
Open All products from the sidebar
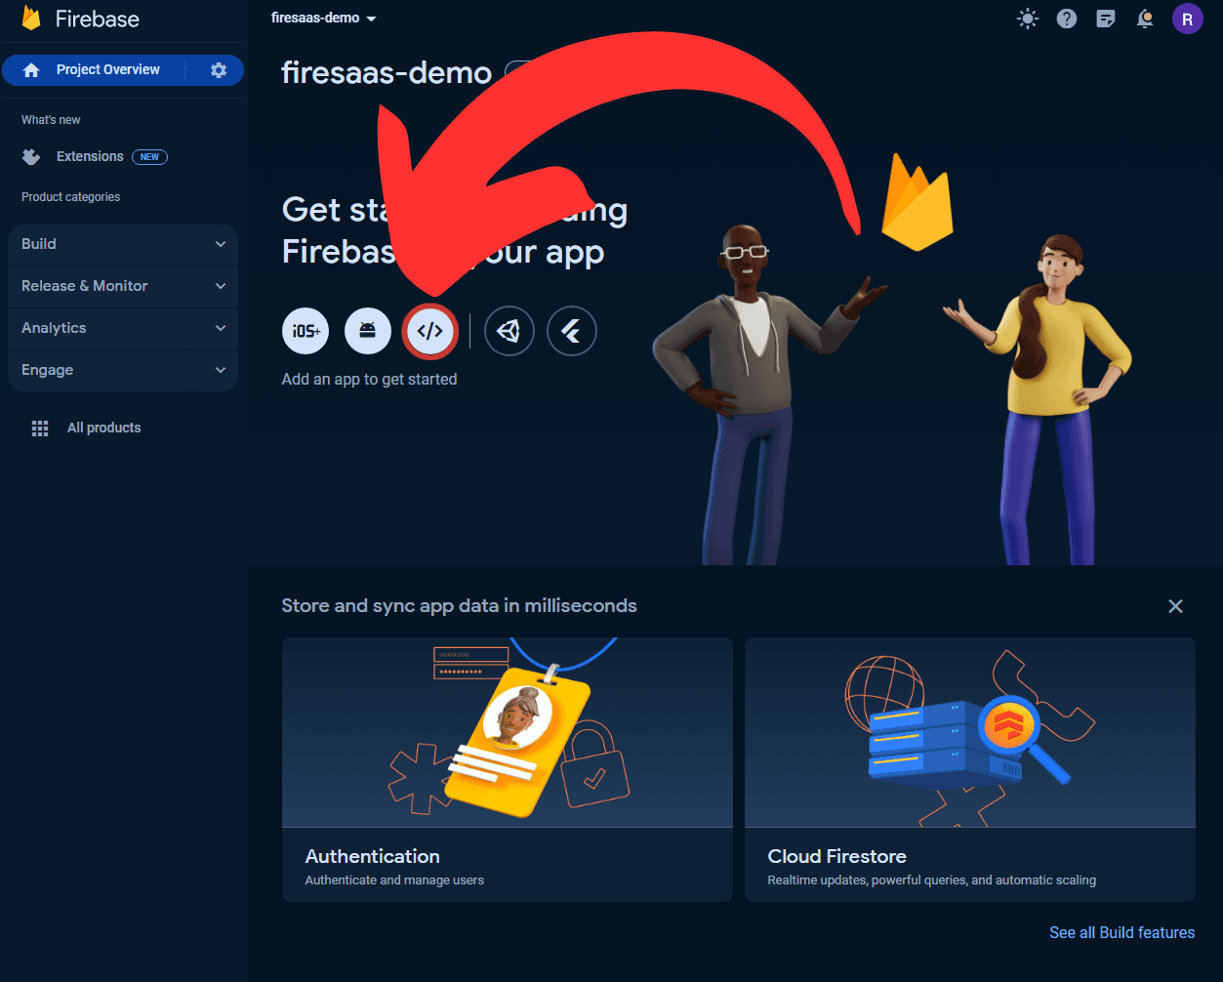tap(103, 428)
